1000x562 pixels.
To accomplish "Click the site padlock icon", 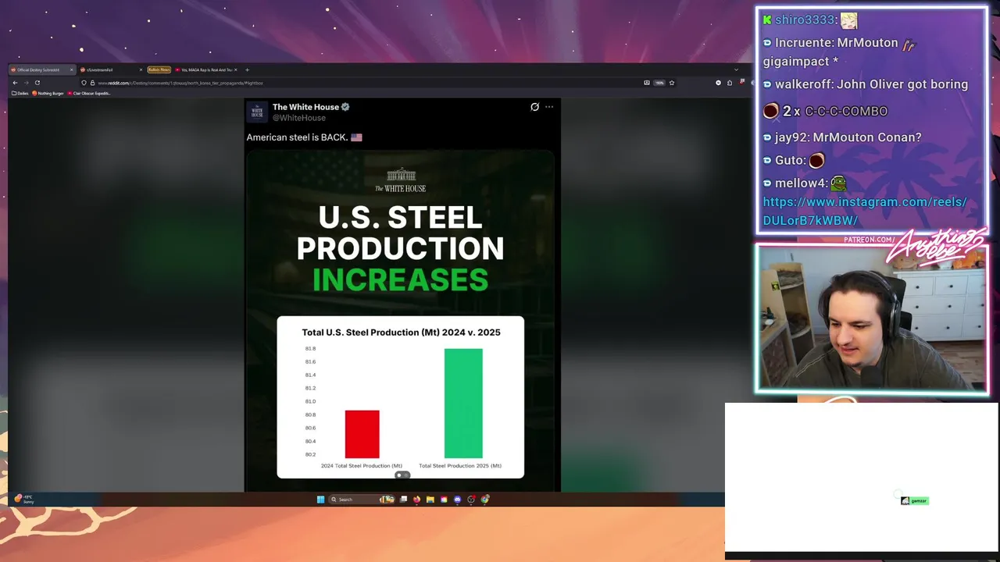I will pos(92,83).
